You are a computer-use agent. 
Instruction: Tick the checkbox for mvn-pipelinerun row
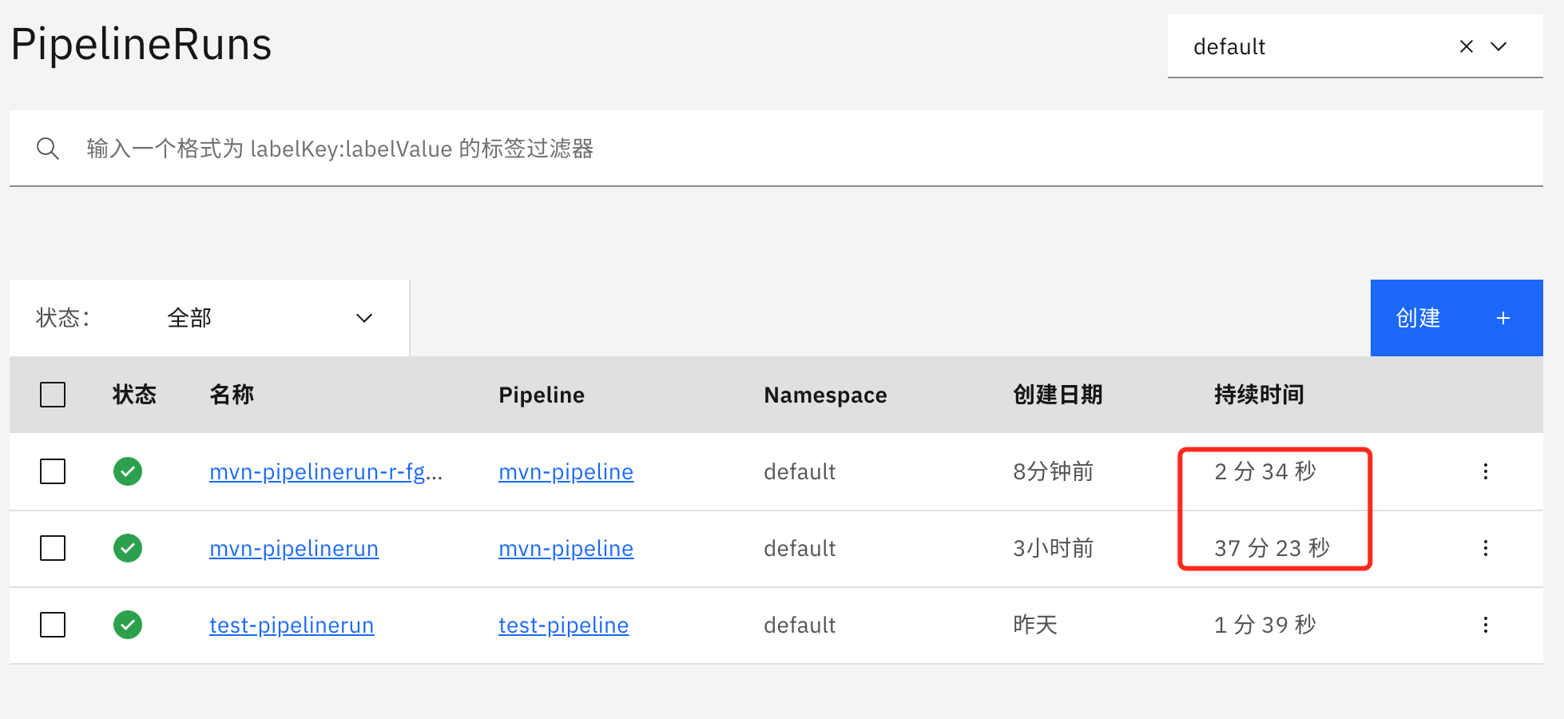(x=53, y=548)
